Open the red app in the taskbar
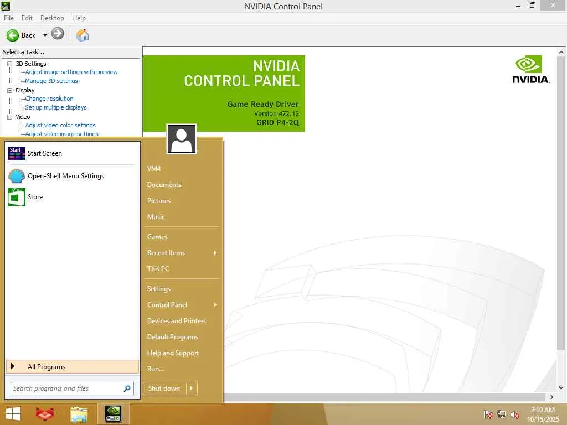 pos(45,414)
